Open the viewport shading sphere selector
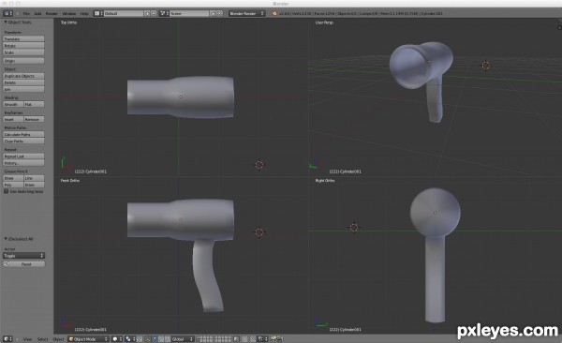The height and width of the screenshot is (343, 562). [117, 339]
